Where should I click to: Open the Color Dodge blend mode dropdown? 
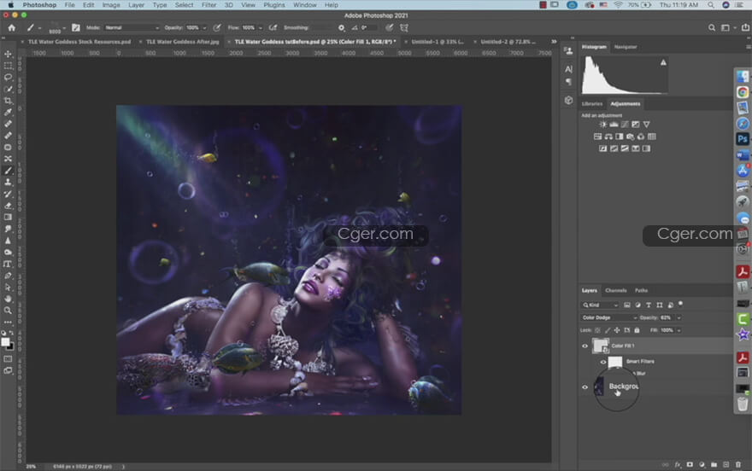click(x=609, y=317)
